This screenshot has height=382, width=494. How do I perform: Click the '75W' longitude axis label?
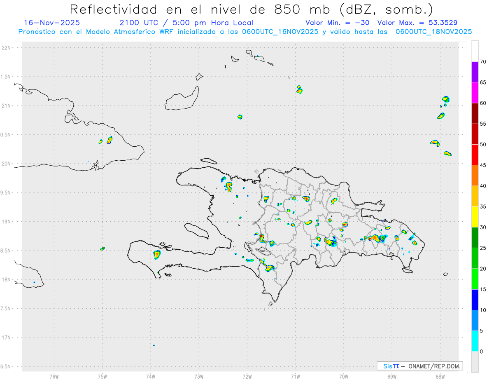tap(103, 376)
